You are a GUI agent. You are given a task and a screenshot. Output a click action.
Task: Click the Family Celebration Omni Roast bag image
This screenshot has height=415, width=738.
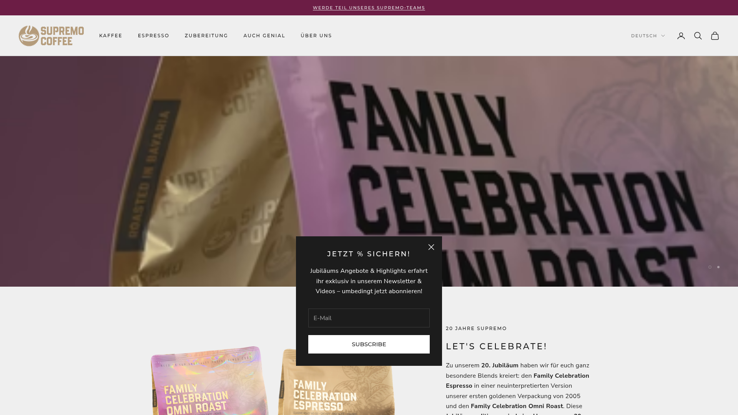coord(209,380)
